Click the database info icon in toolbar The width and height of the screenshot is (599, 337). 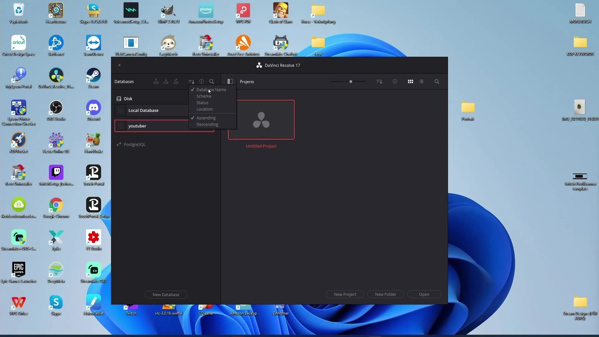point(201,81)
